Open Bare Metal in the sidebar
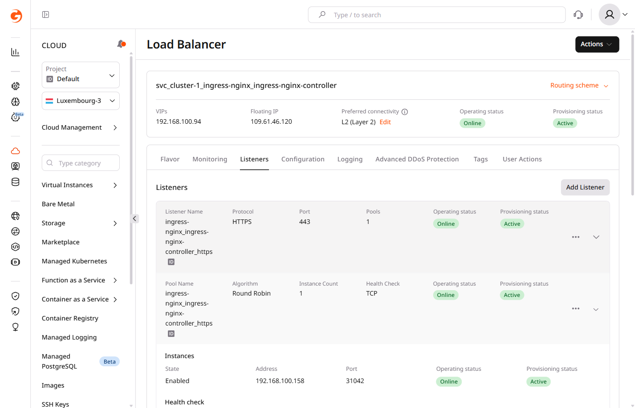This screenshot has height=408, width=635. [x=58, y=204]
